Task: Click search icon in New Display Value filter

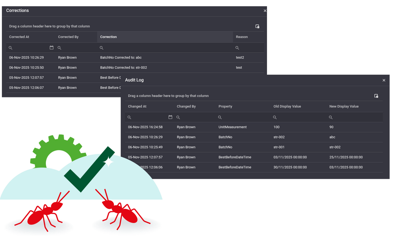Action: click(x=331, y=117)
